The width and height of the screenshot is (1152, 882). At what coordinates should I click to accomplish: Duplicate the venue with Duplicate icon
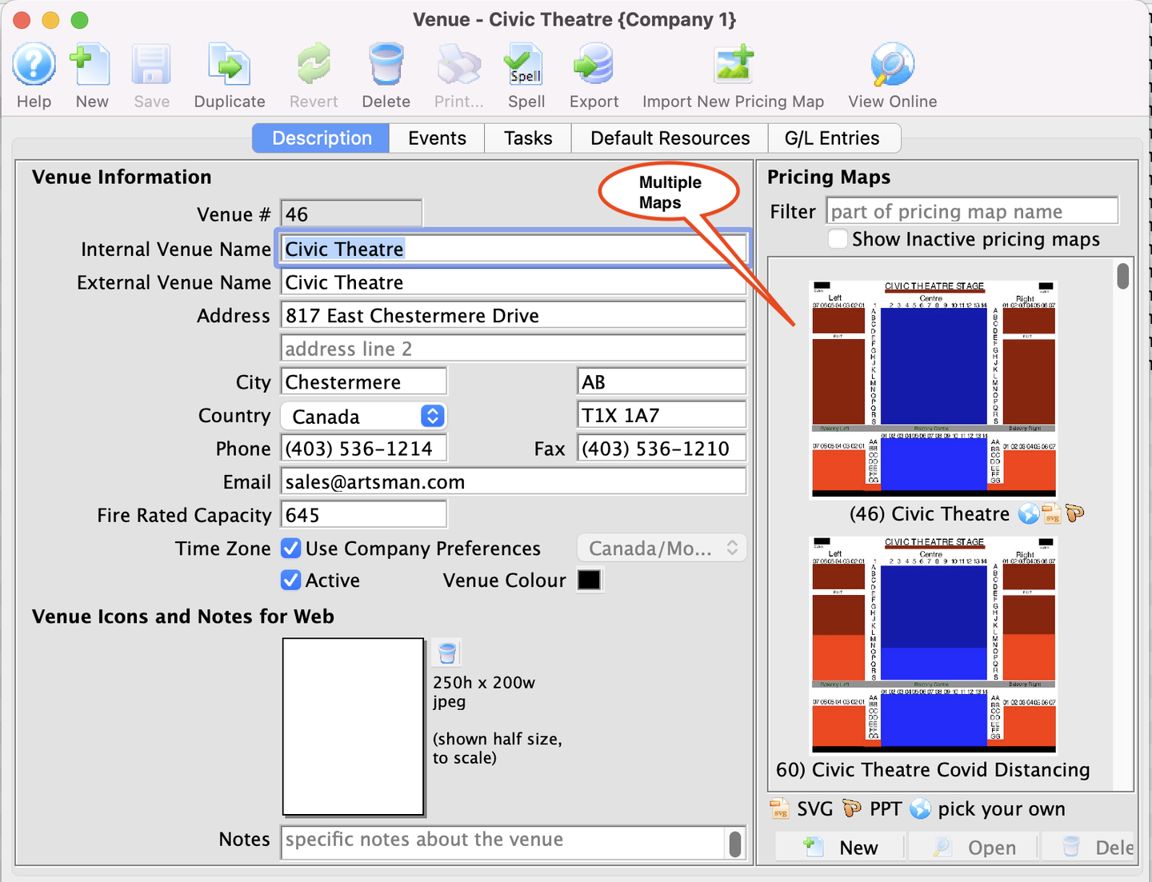(x=230, y=65)
